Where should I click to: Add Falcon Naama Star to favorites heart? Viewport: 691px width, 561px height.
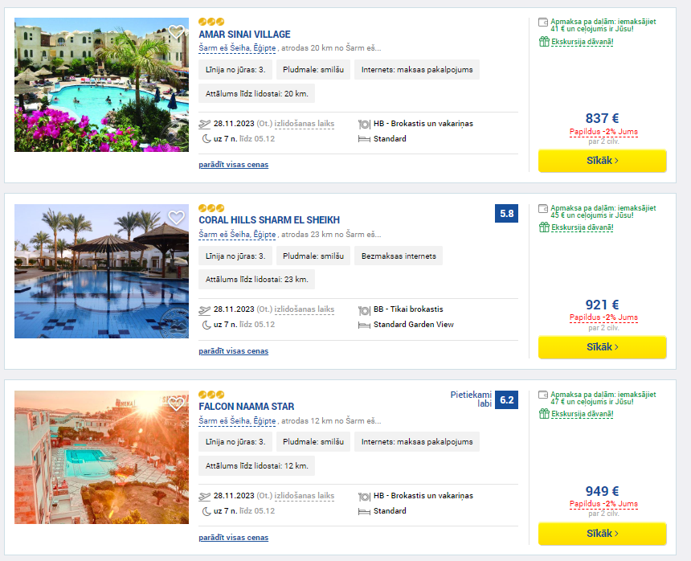coord(176,403)
